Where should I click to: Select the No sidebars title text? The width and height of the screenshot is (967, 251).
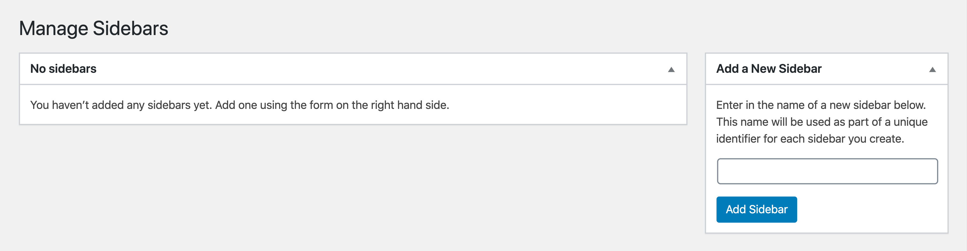pyautogui.click(x=63, y=69)
